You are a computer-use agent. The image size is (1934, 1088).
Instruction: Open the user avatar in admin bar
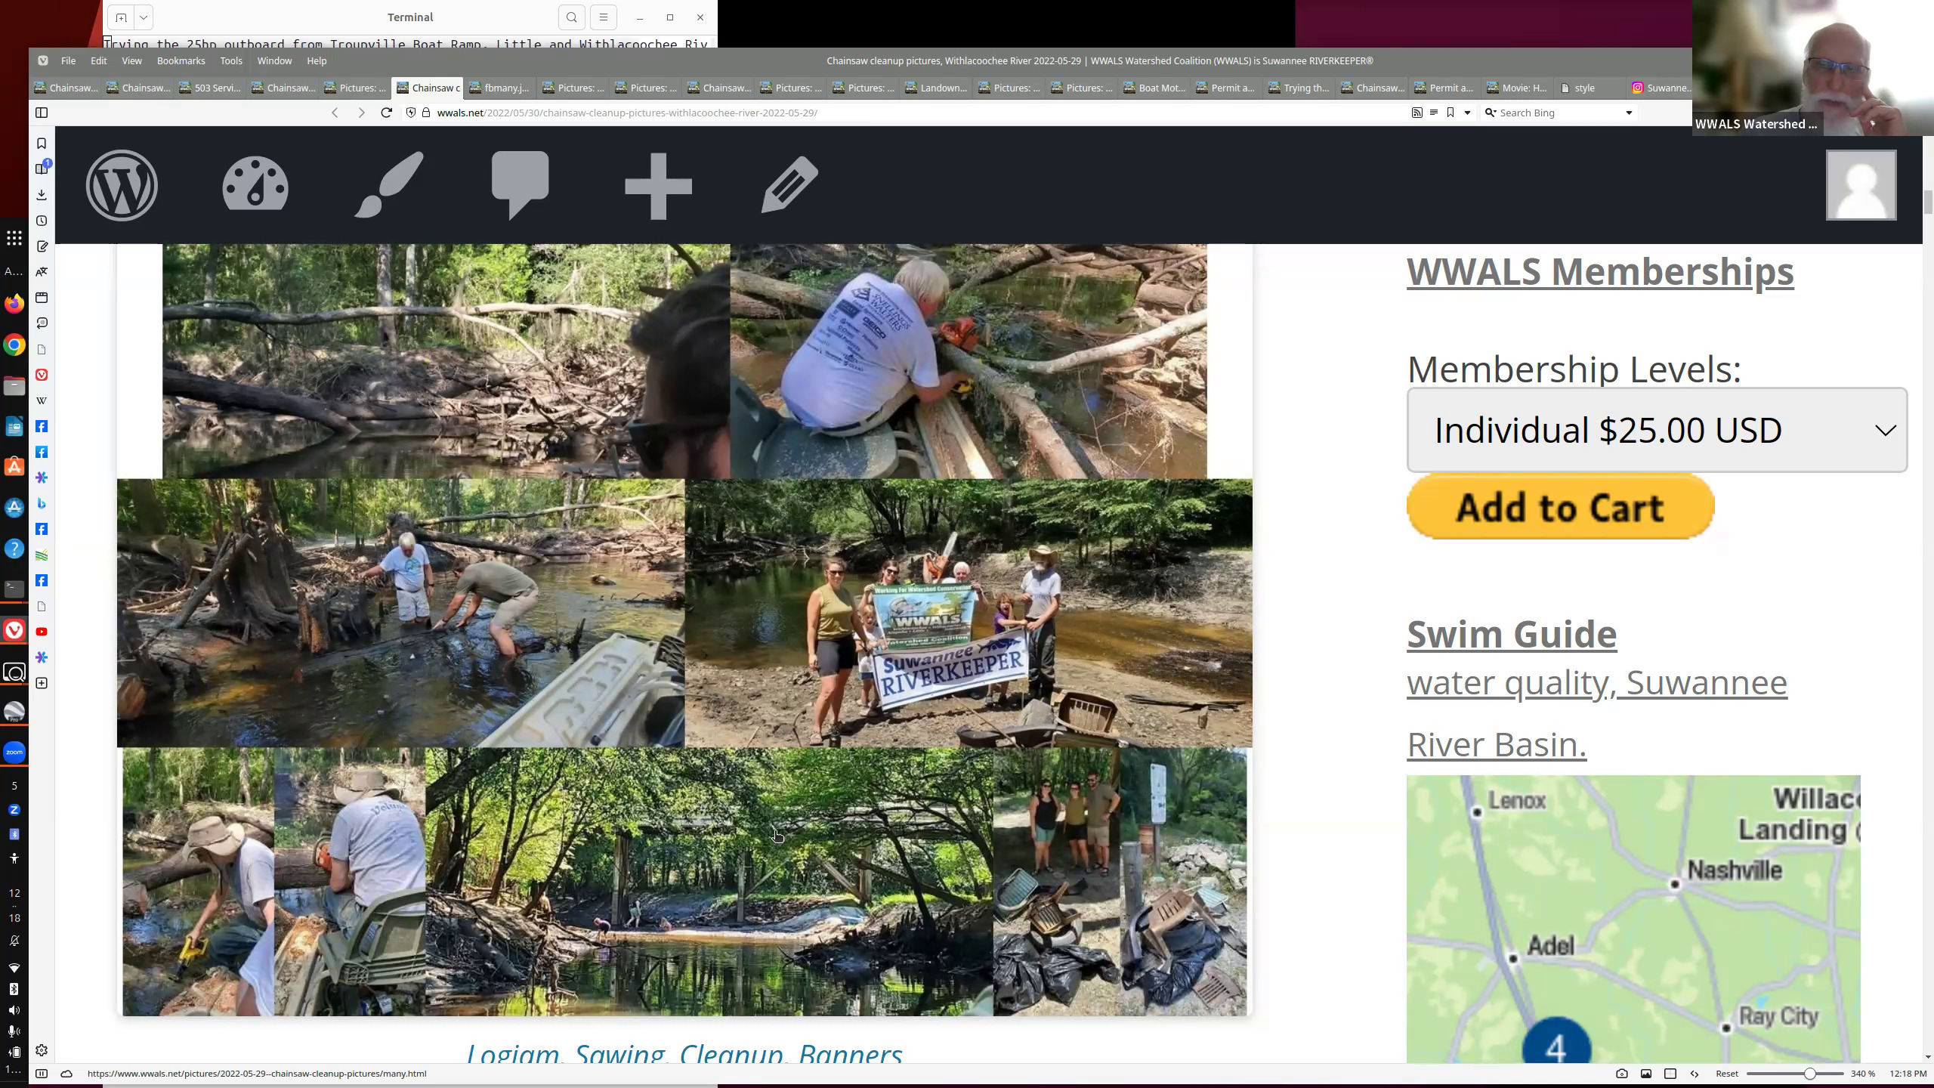tap(1861, 185)
